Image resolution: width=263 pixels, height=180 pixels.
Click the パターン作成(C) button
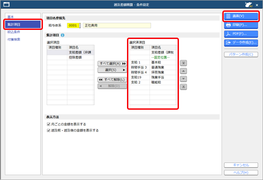click(241, 54)
